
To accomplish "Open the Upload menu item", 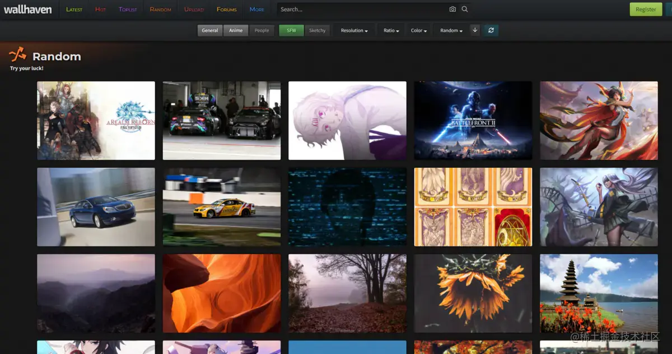I will 194,10.
